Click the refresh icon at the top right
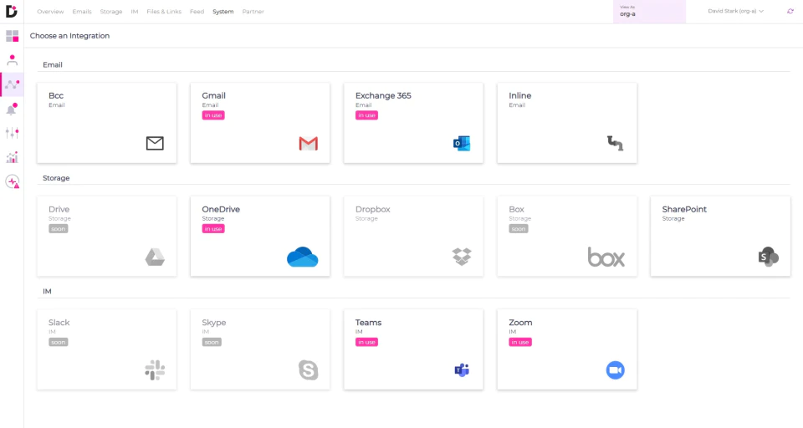The width and height of the screenshot is (803, 428). tap(790, 11)
